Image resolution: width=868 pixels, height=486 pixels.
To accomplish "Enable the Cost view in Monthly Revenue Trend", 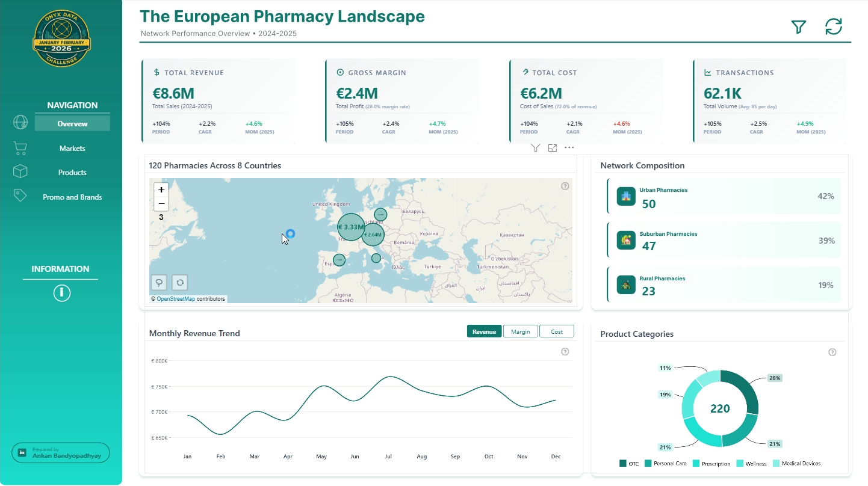I will click(556, 331).
